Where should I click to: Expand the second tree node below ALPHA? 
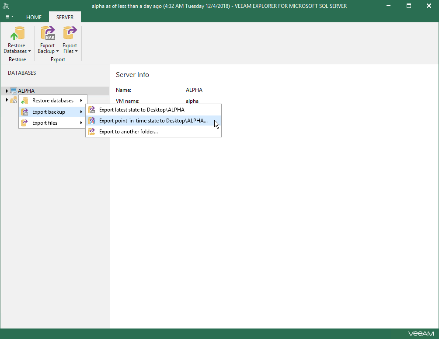coord(7,100)
